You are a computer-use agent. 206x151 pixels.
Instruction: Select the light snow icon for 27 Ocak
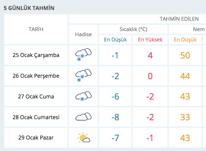tap(84, 96)
